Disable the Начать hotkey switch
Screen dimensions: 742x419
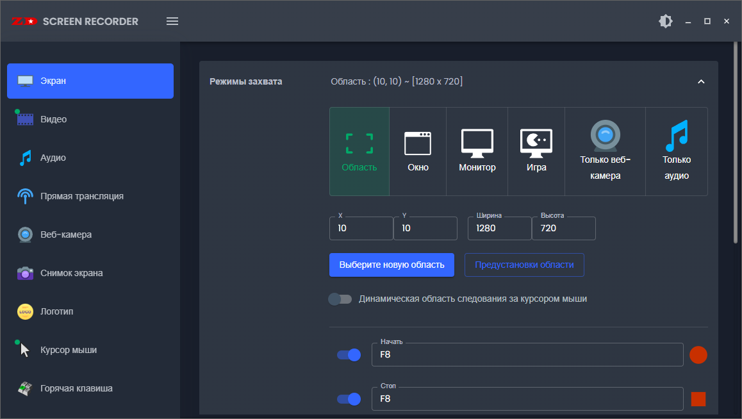coord(349,355)
